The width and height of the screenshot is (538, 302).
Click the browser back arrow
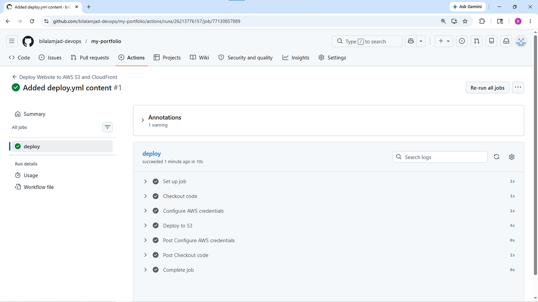point(8,21)
